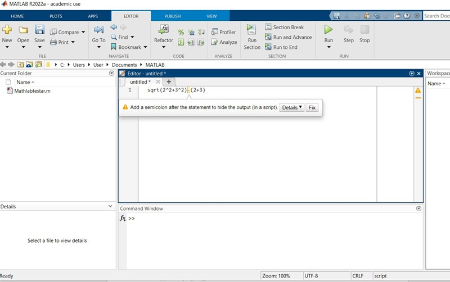Image resolution: width=450 pixels, height=282 pixels.
Task: Expand the Details dropdown in warning popup
Action: 292,107
